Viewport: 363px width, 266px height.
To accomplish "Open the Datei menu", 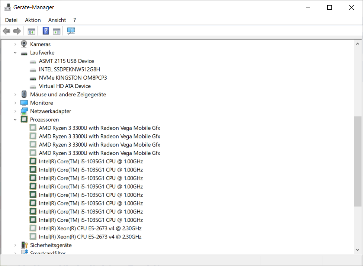I will 11,20.
